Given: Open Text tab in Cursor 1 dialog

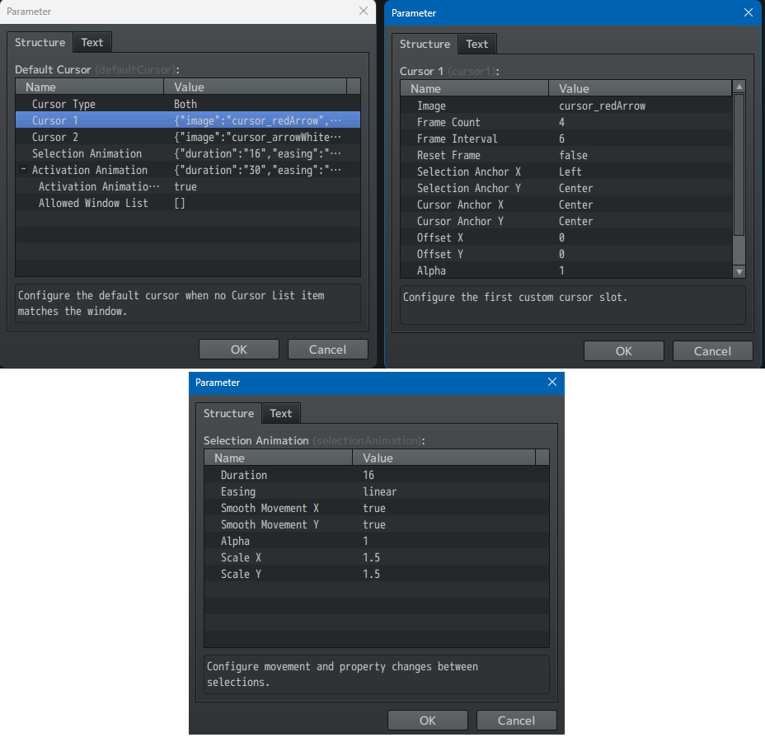Looking at the screenshot, I should click(x=476, y=44).
